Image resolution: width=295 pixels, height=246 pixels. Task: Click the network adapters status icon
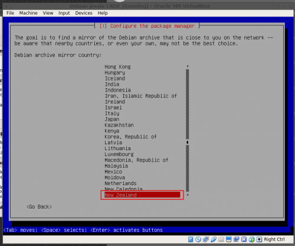[206, 239]
